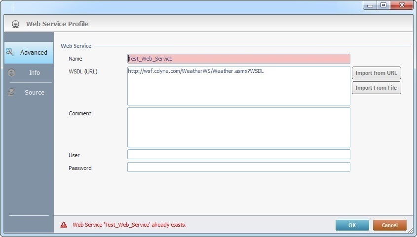
Task: Cancel the Web Service Profile dialog
Action: [389, 225]
